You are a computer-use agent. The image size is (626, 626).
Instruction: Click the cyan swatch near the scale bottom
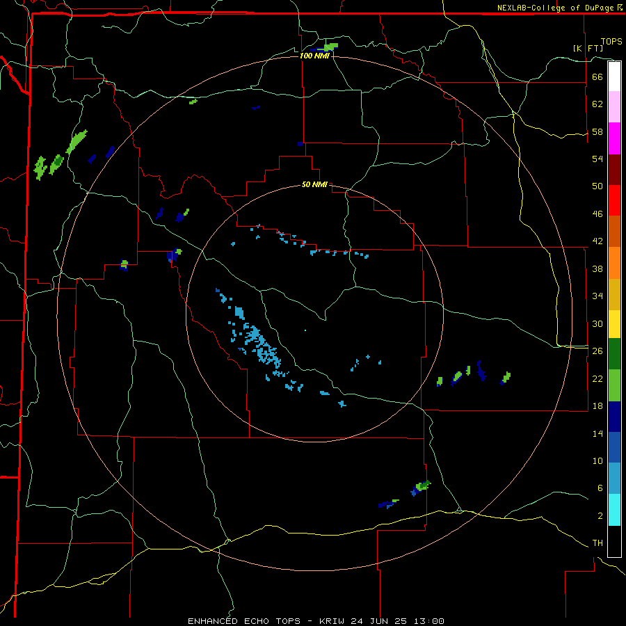(x=614, y=510)
